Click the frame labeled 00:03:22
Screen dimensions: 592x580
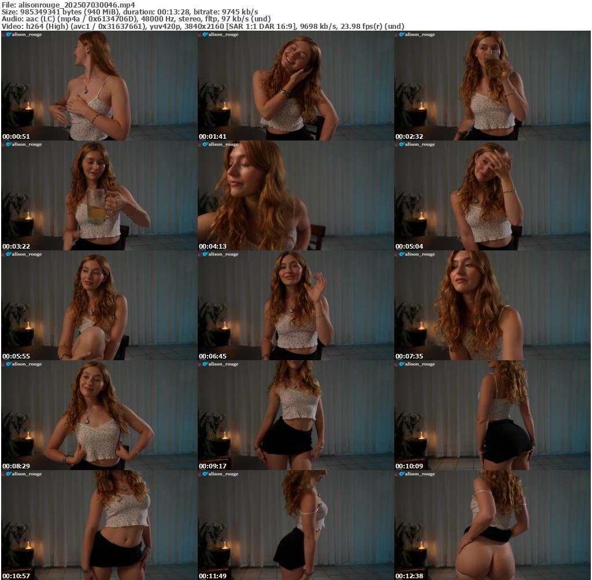tap(99, 195)
